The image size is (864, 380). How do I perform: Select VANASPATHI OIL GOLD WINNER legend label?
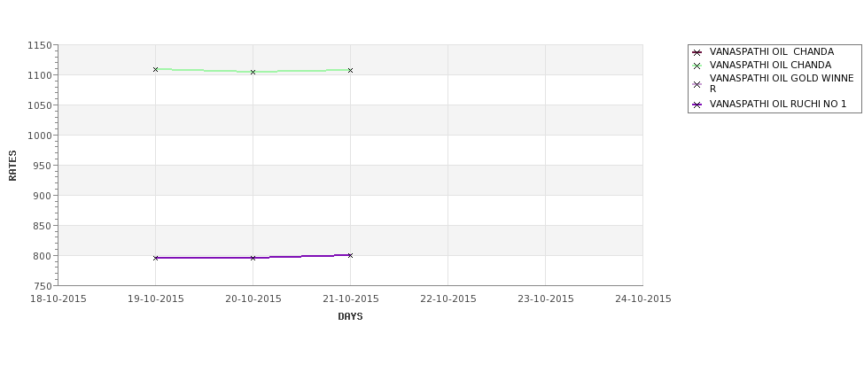click(782, 84)
